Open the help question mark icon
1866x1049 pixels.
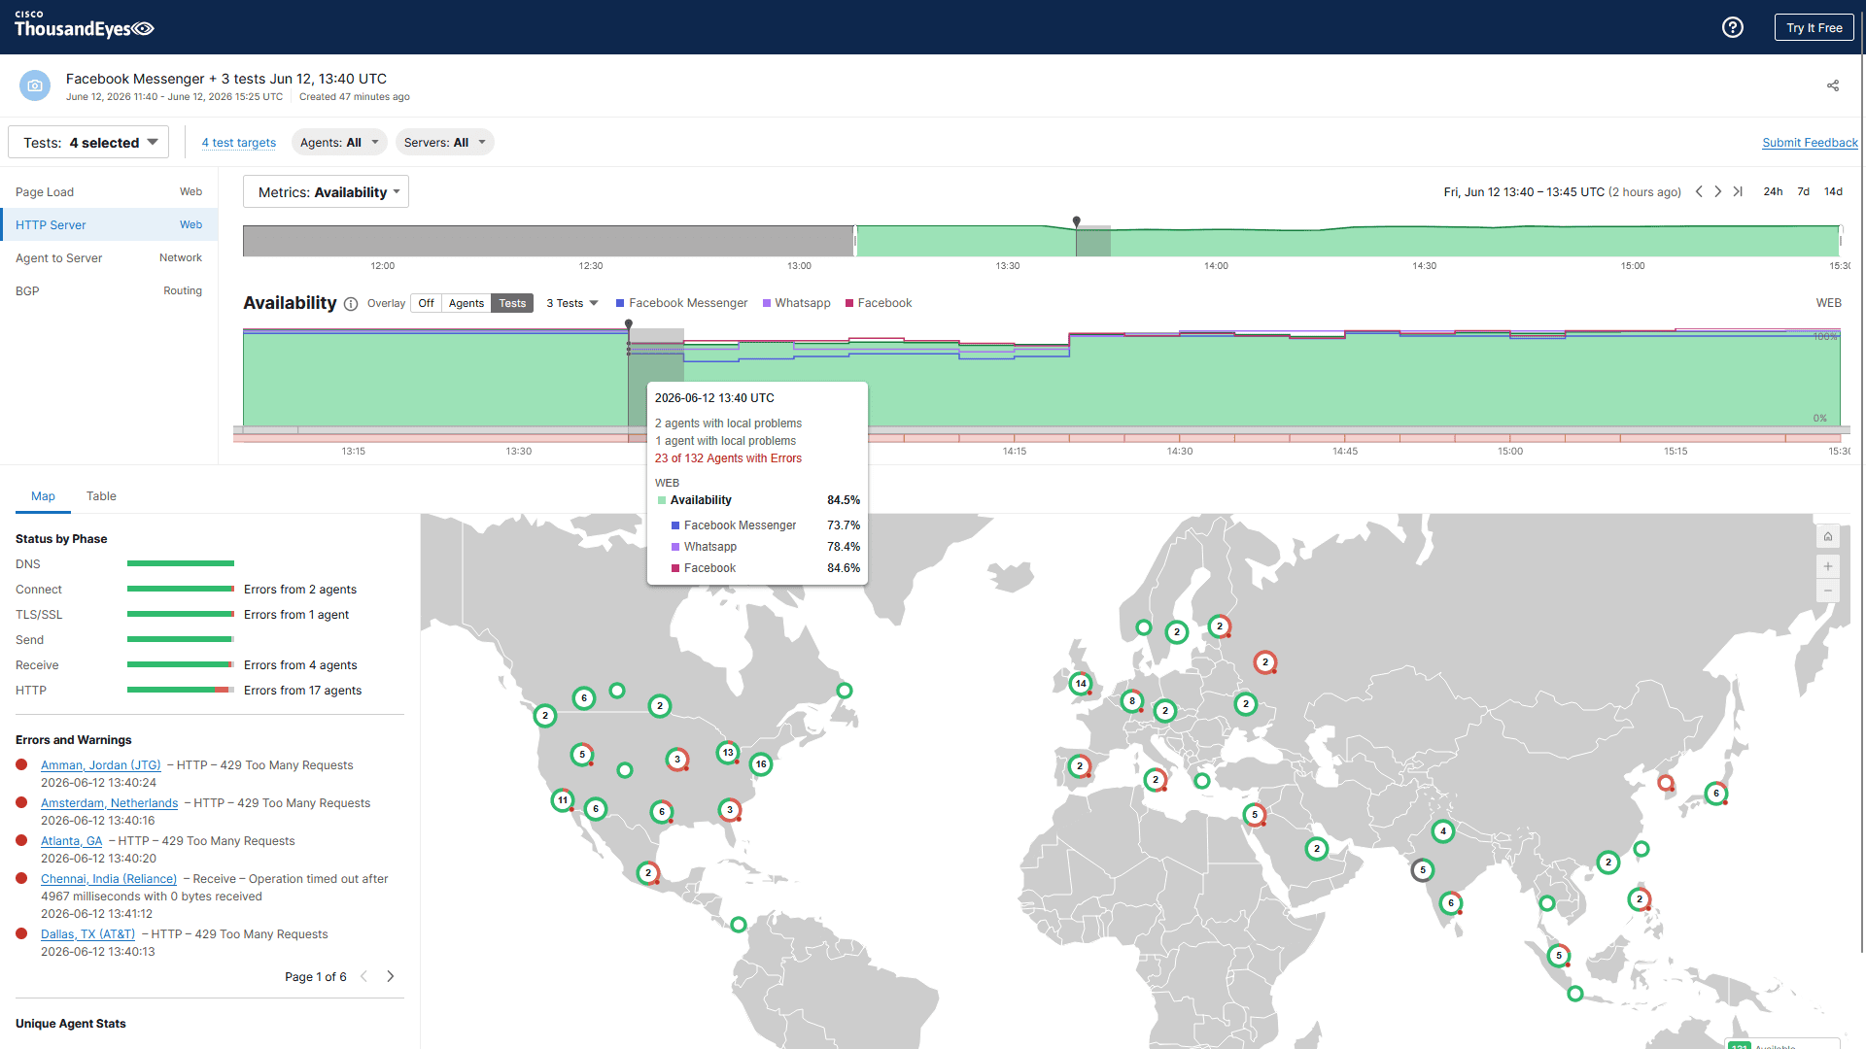[1732, 27]
